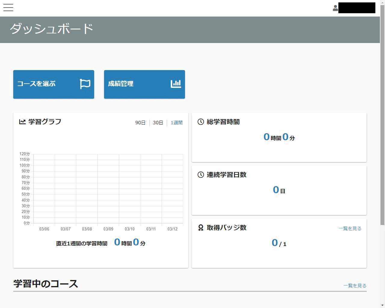
Task: Click the user profile icon
Action: [335, 8]
